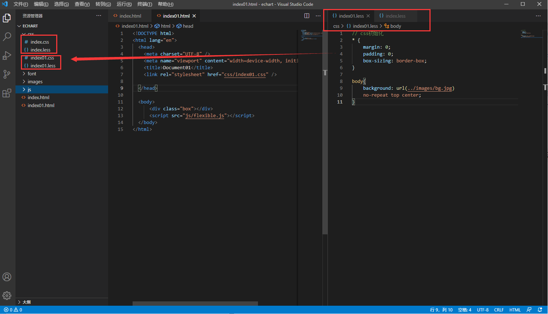Open the Explorer view in the activity bar
The height and width of the screenshot is (314, 548).
(7, 18)
